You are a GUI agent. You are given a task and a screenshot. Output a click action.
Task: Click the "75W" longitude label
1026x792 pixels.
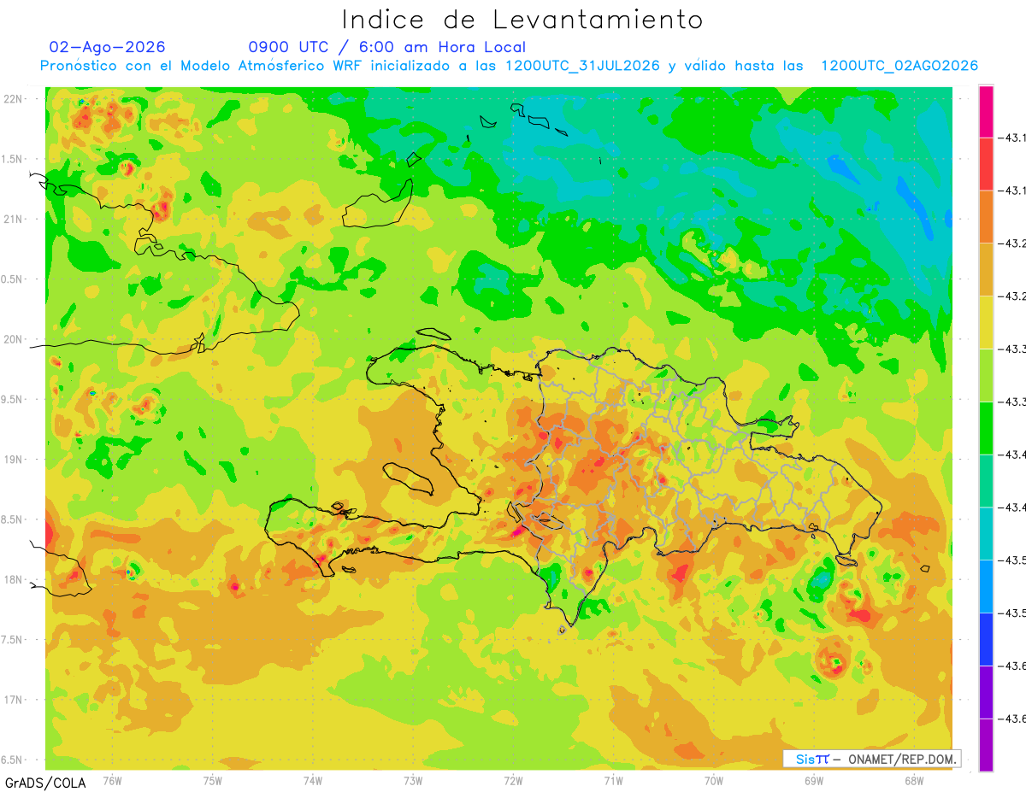(212, 780)
